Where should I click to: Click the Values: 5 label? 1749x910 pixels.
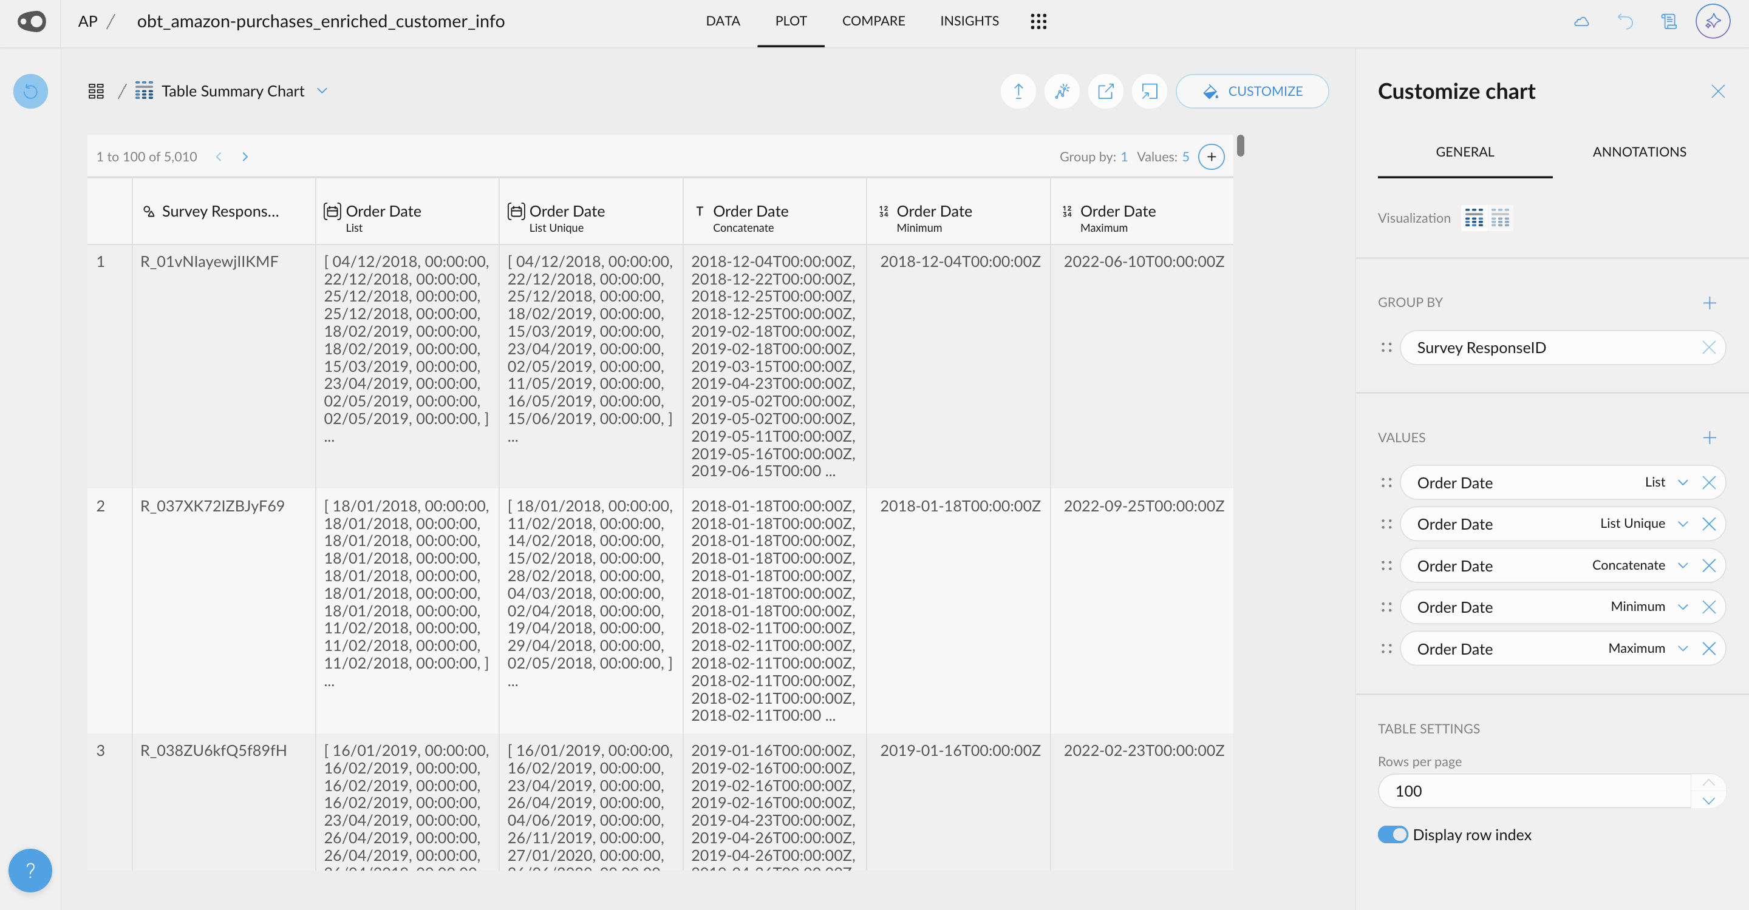point(1163,157)
